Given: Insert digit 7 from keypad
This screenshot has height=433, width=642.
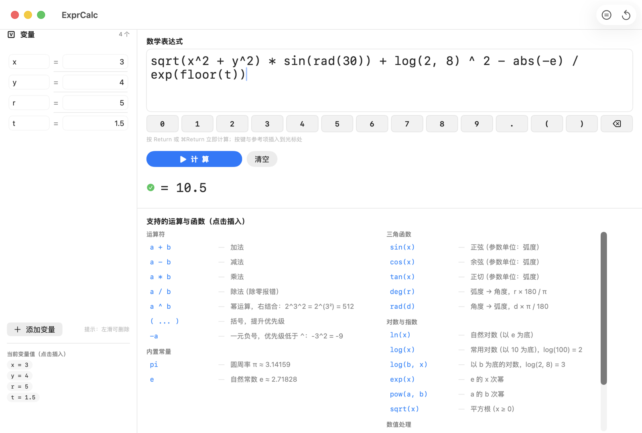Looking at the screenshot, I should [407, 124].
